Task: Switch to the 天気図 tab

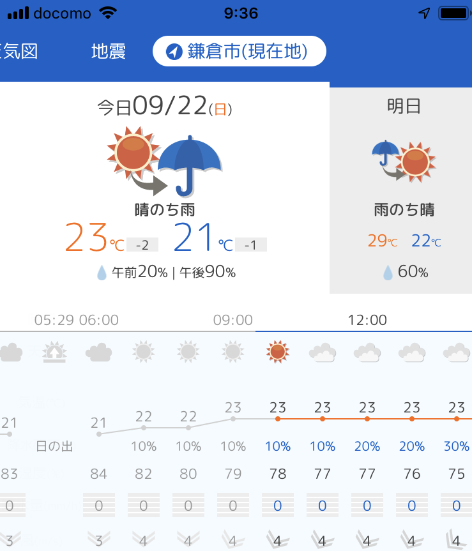Action: click(19, 51)
